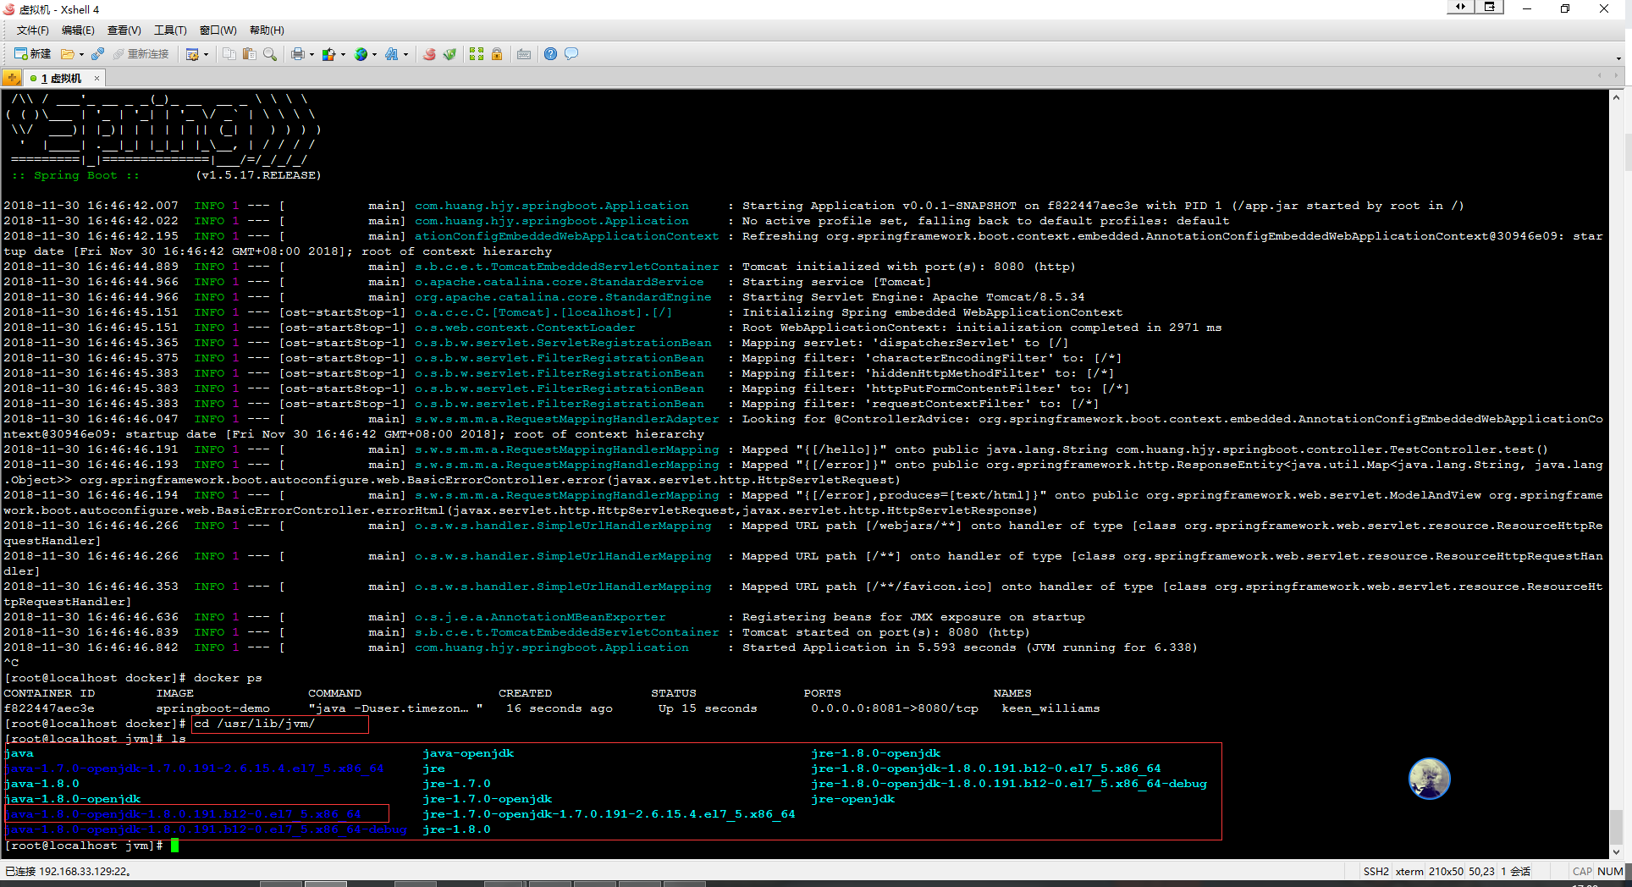
Task: Click the 1 会话 status entry
Action: click(x=1515, y=872)
